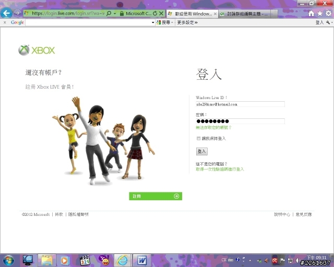This screenshot has width=334, height=267.
Task: Open the can't access your account link
Action: point(213,128)
